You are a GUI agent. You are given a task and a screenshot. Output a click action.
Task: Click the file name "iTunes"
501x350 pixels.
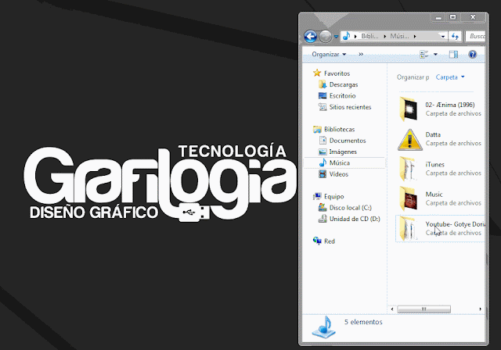click(x=435, y=165)
